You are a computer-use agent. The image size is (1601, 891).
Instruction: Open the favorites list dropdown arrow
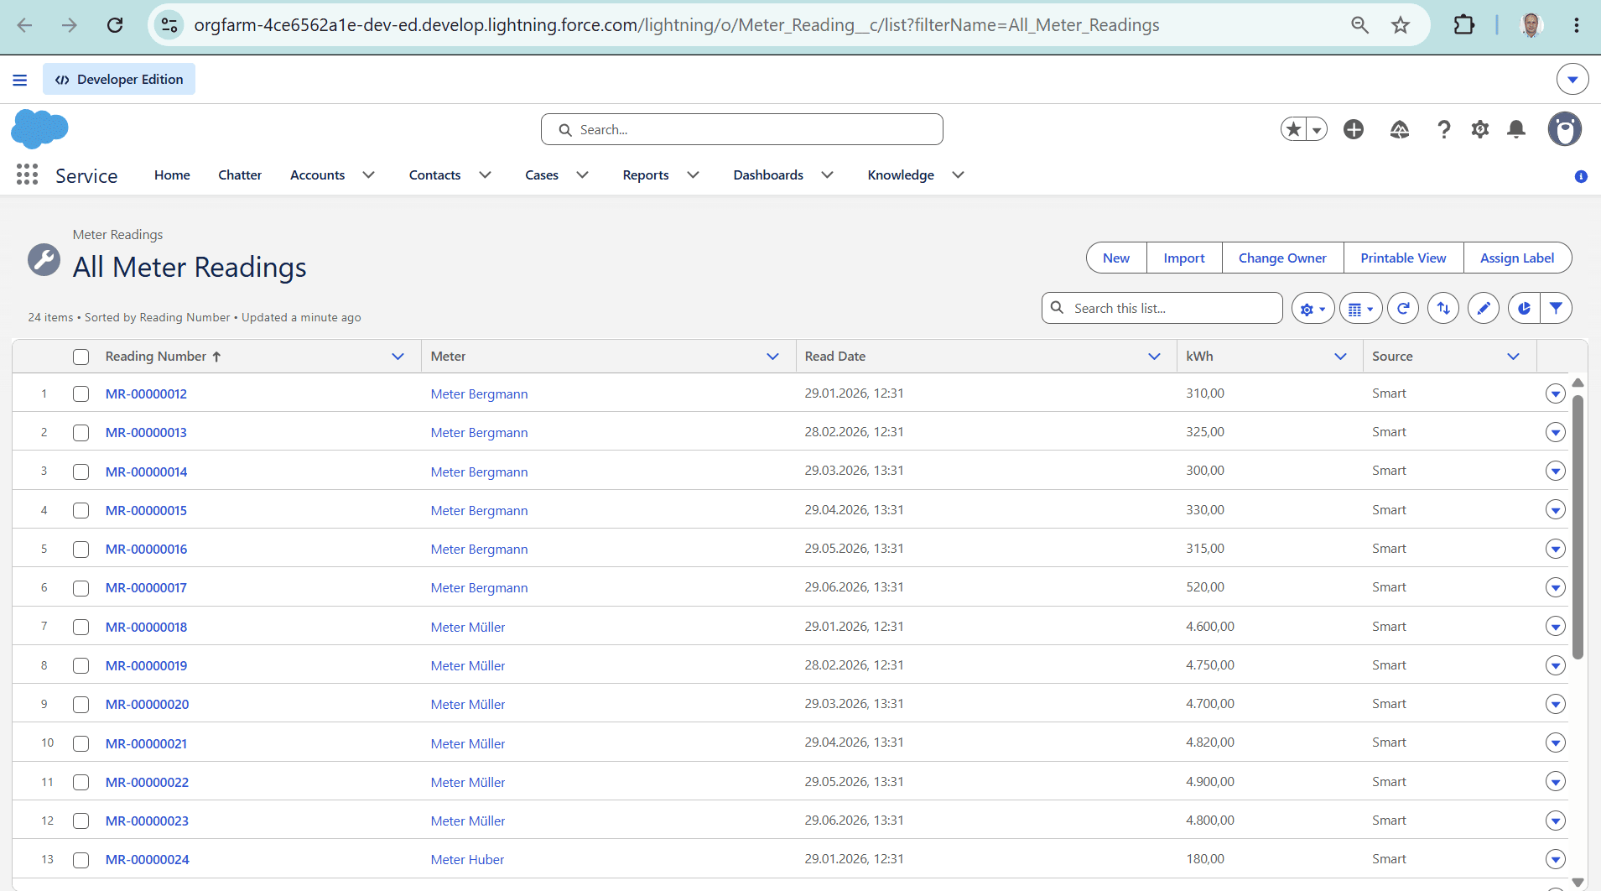point(1317,129)
